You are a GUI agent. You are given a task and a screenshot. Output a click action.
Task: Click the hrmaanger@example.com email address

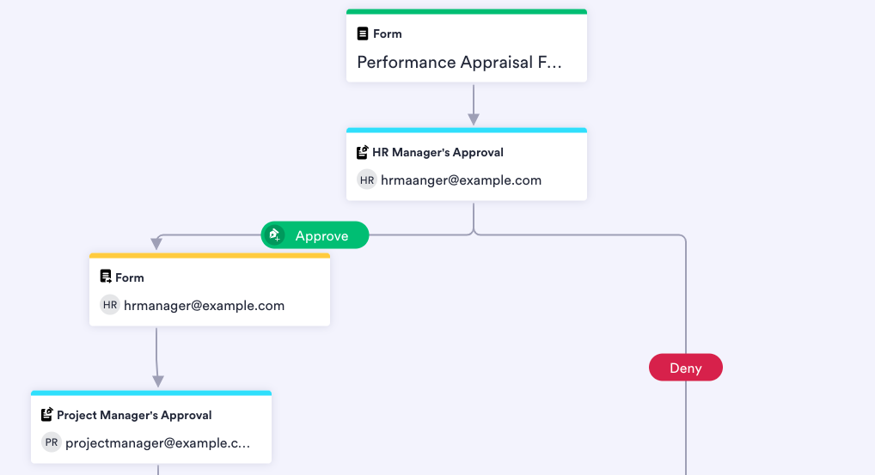click(x=462, y=180)
